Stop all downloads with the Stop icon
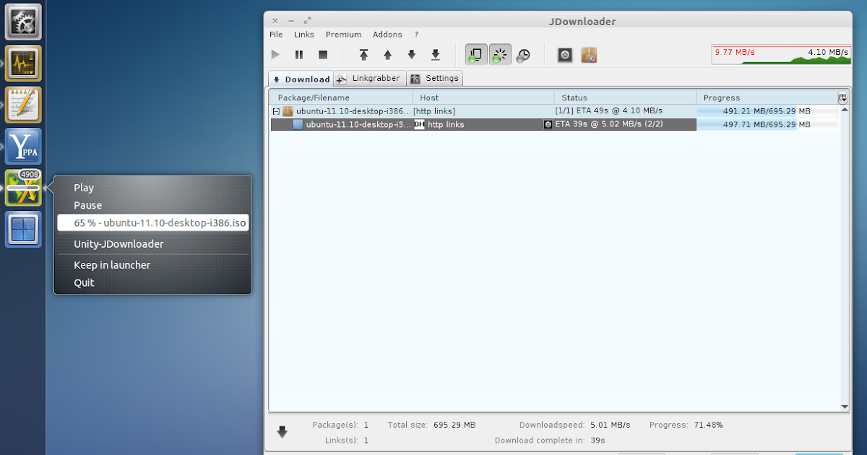 point(323,54)
